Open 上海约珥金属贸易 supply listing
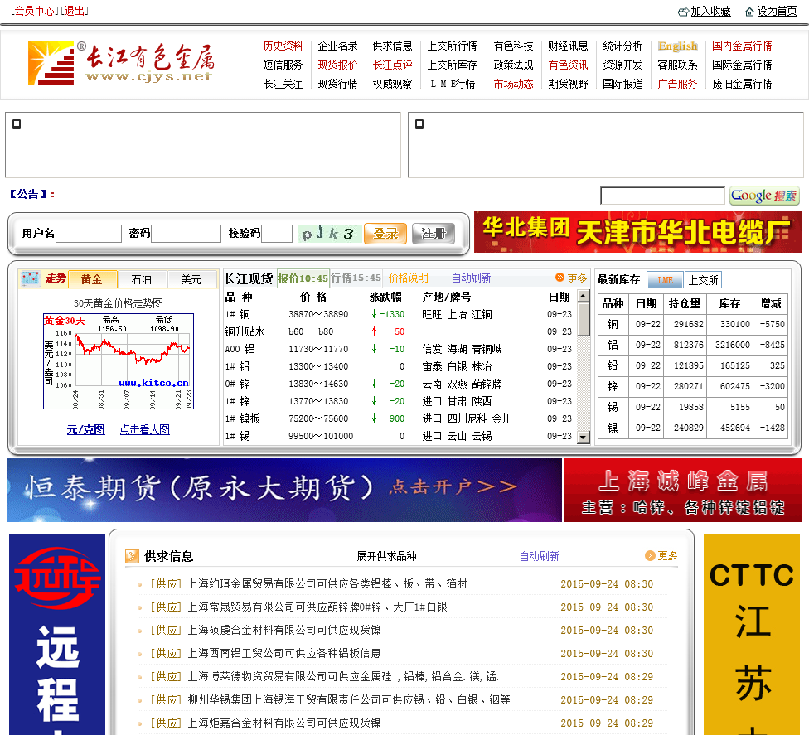Image resolution: width=809 pixels, height=735 pixels. [x=327, y=584]
